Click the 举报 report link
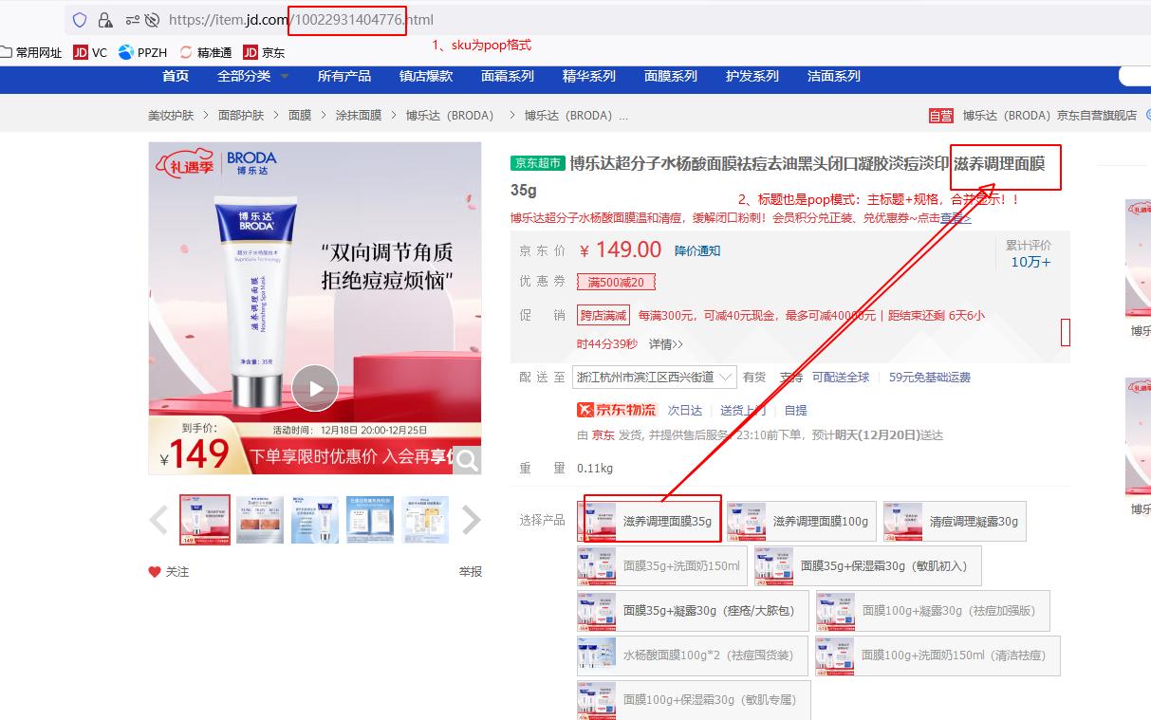The height and width of the screenshot is (720, 1151). [471, 572]
